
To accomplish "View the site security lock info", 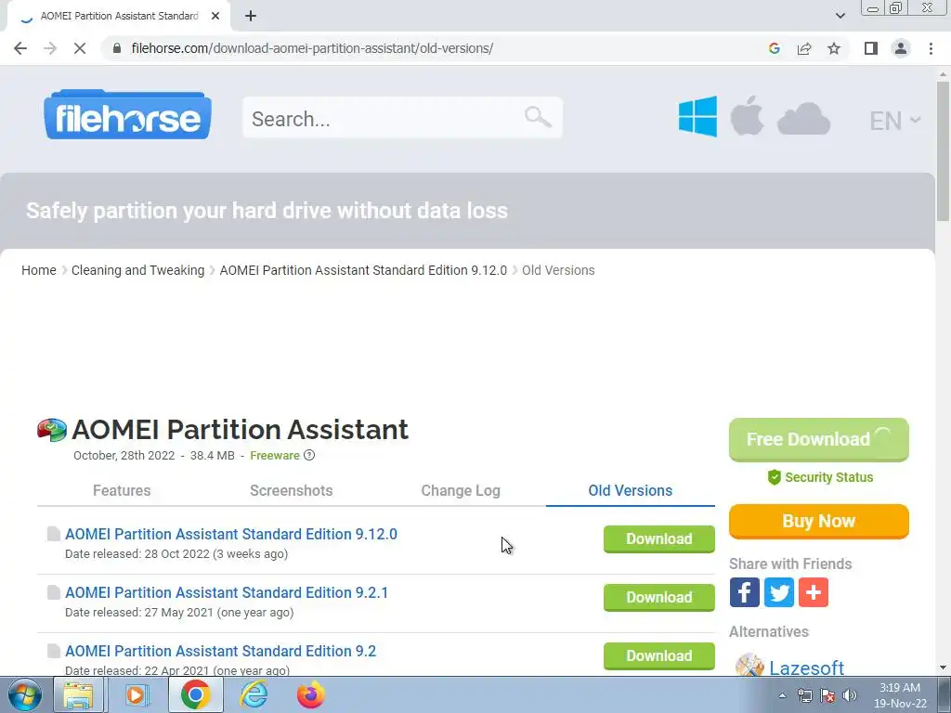I will [117, 48].
